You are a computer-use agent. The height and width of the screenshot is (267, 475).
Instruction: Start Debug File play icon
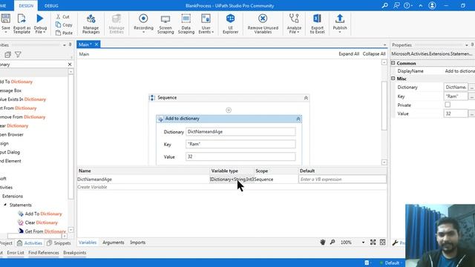40,19
